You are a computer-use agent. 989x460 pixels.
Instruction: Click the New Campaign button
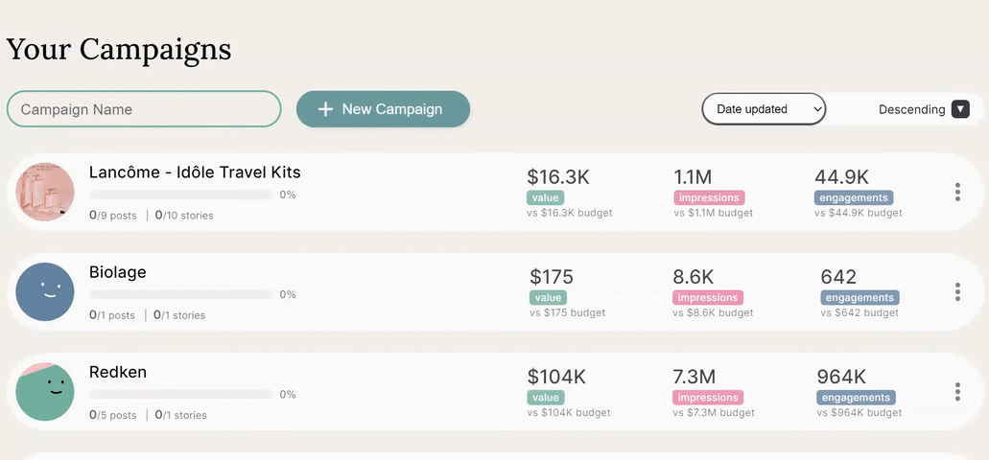[383, 109]
